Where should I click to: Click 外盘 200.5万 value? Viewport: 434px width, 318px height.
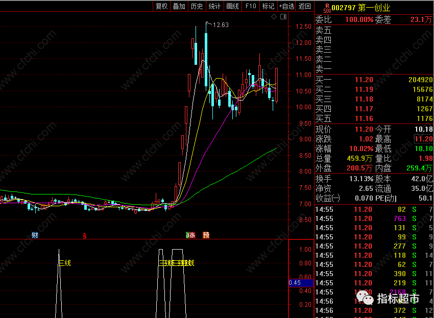[x=359, y=168]
